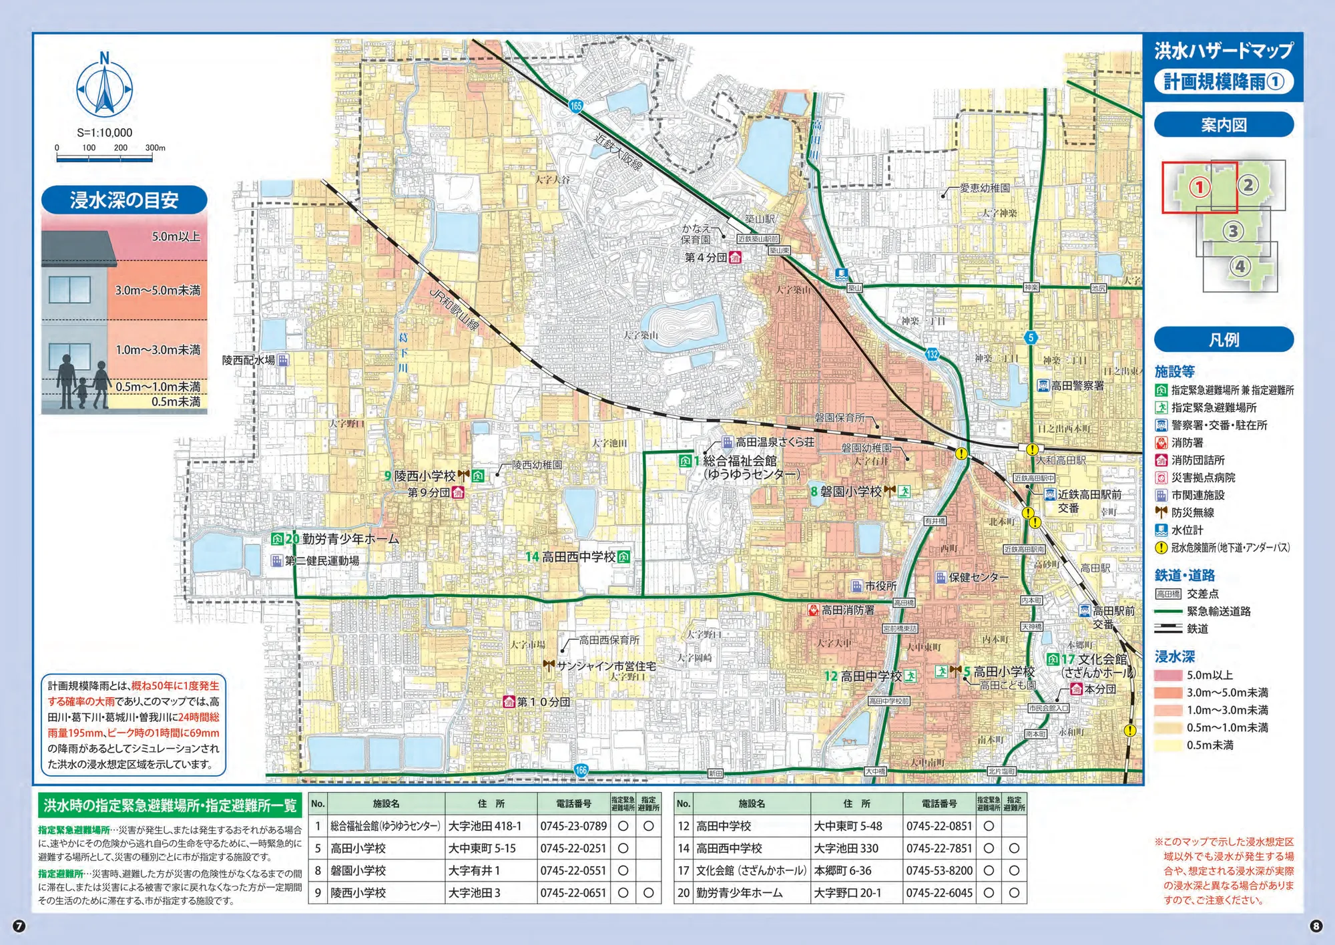Select the JR和歌山線 railway label
The height and width of the screenshot is (945, 1335).
click(x=454, y=310)
